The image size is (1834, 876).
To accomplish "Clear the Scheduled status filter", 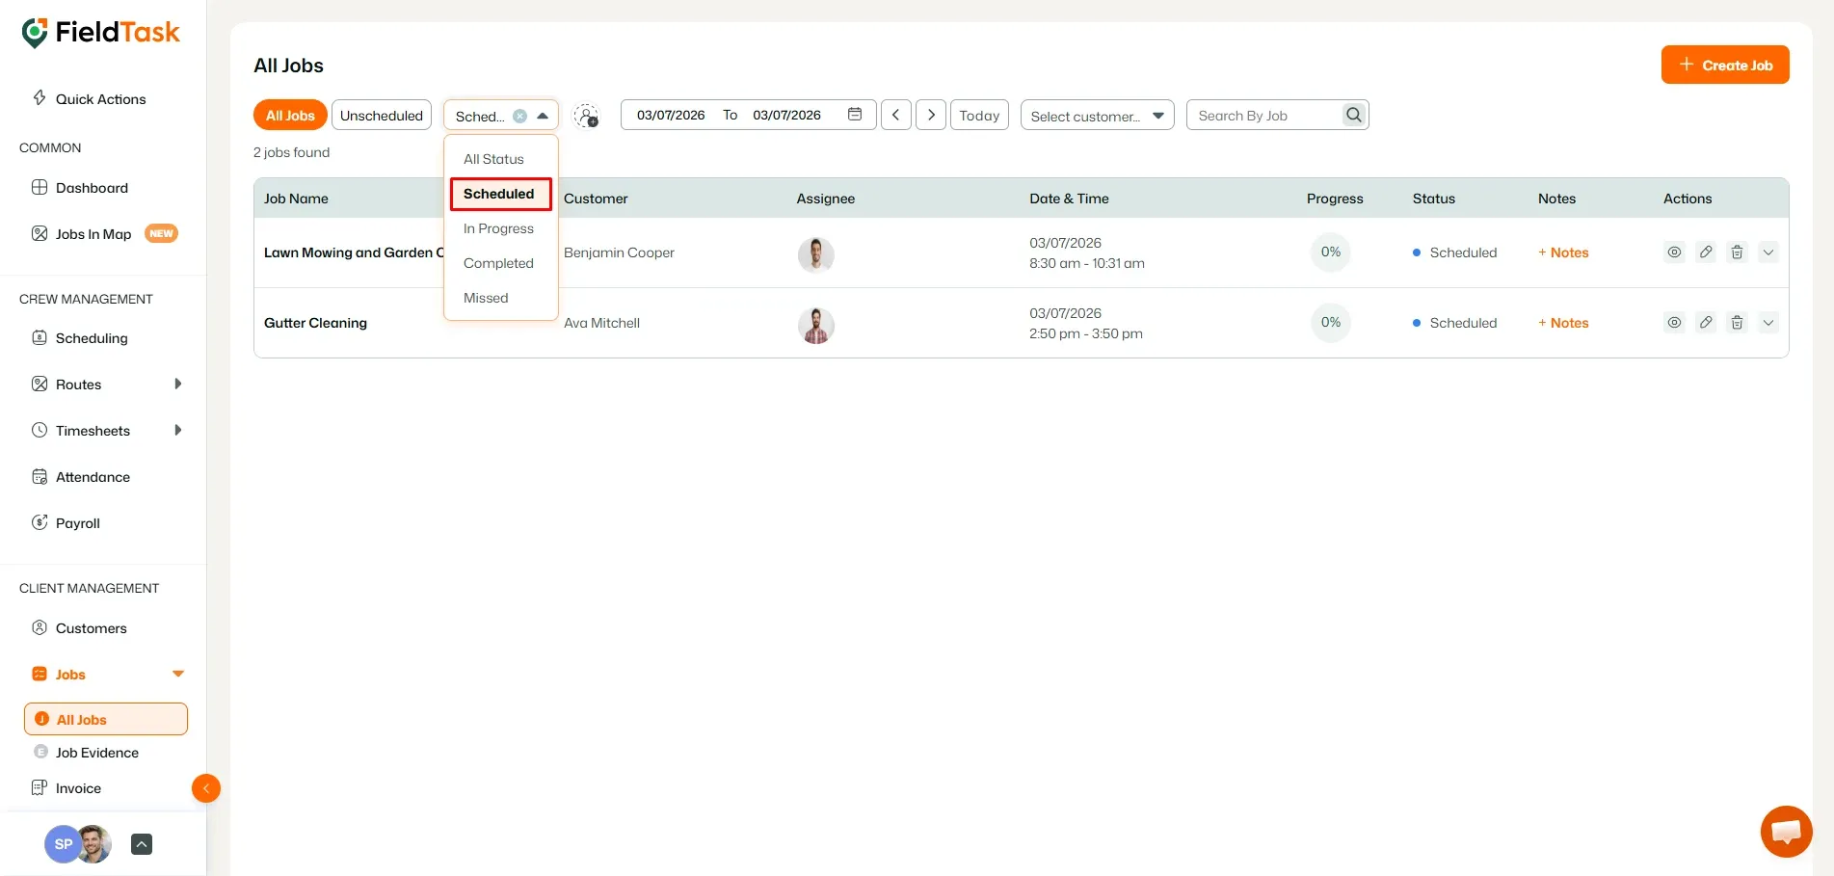I will tap(519, 116).
